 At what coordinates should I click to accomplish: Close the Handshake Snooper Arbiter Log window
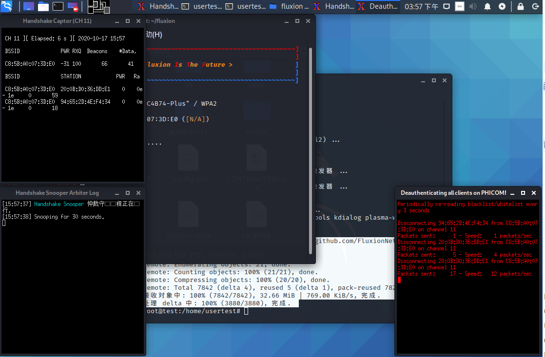pyautogui.click(x=138, y=193)
